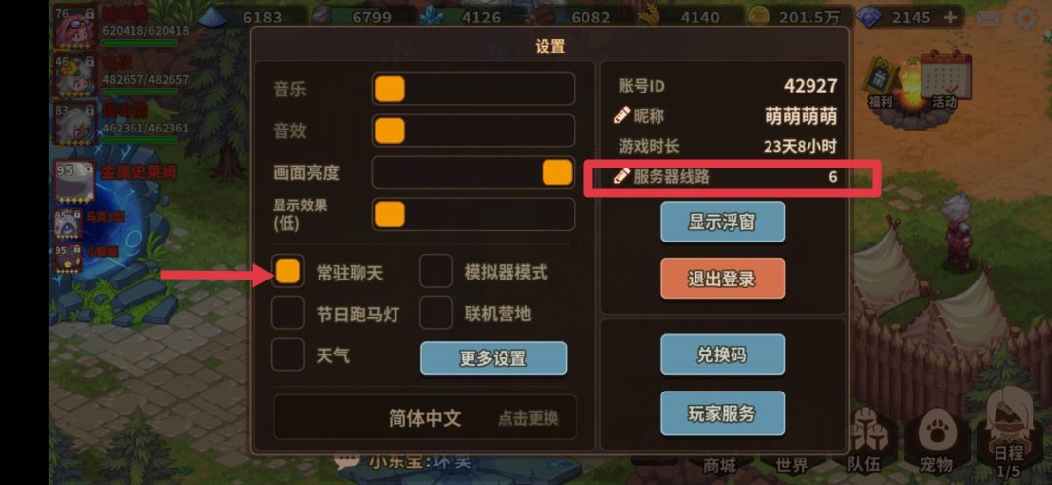Enable the 节日跑马灯 checkbox
Screen dimensions: 1052x485
[287, 314]
